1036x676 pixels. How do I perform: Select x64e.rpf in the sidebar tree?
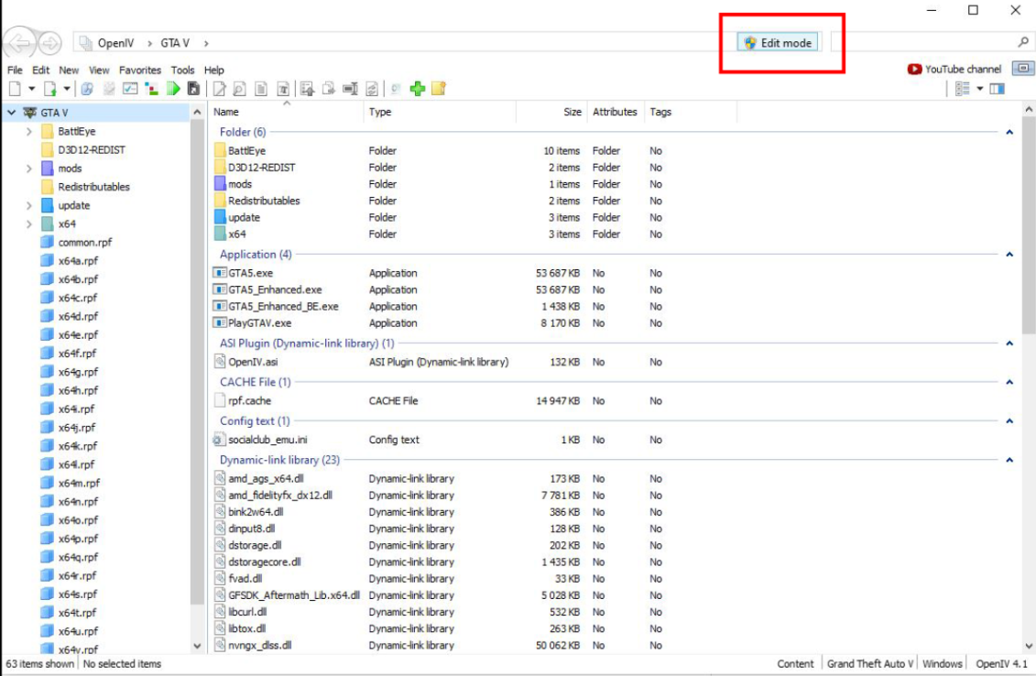coord(77,335)
